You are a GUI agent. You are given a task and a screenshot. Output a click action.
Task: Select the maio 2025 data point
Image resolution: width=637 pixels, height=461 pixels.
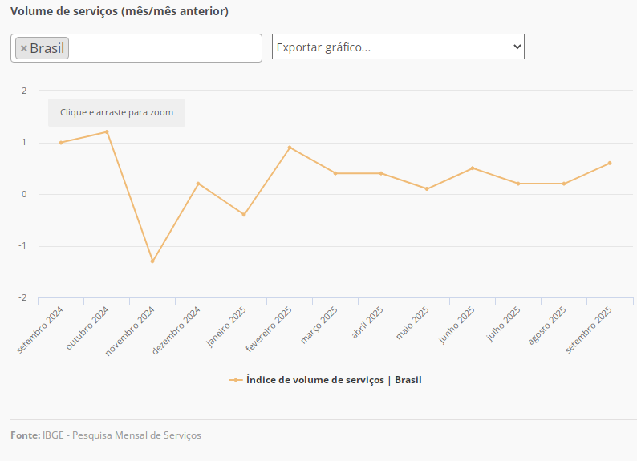pos(427,189)
